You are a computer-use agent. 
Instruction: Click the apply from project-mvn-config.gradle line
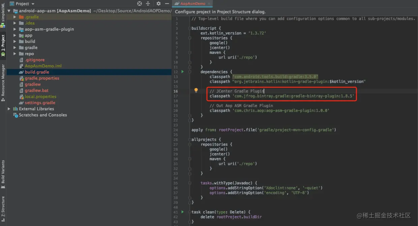pos(264,130)
